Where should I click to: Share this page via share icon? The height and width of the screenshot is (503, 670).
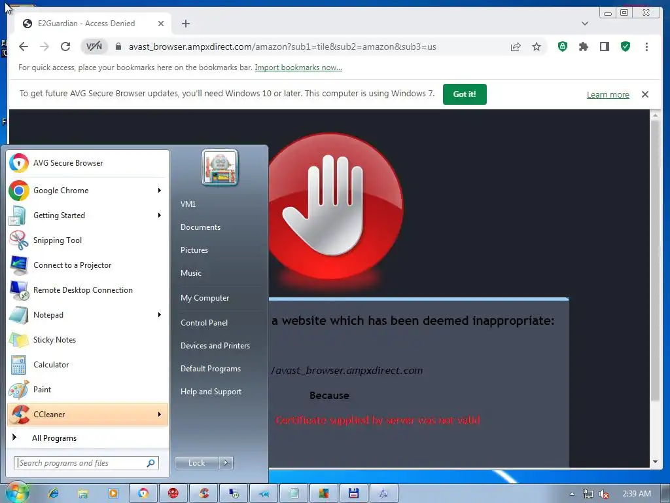(516, 47)
